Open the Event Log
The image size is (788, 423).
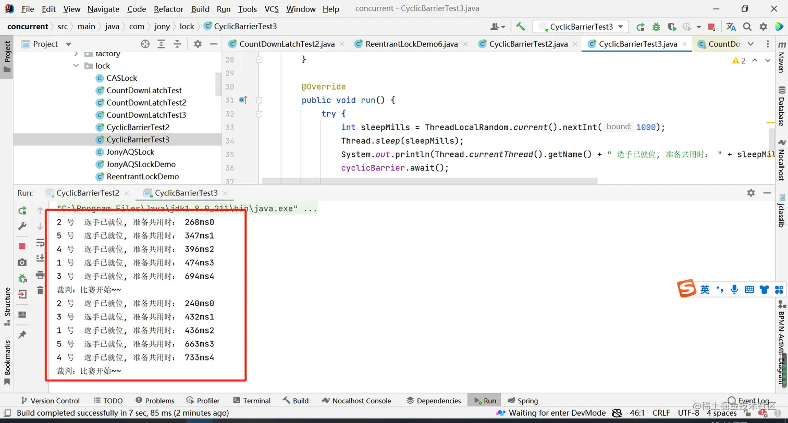[748, 401]
